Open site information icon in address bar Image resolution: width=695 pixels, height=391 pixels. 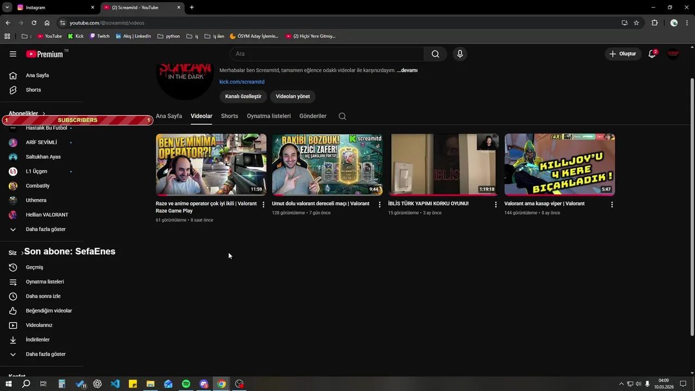(62, 23)
